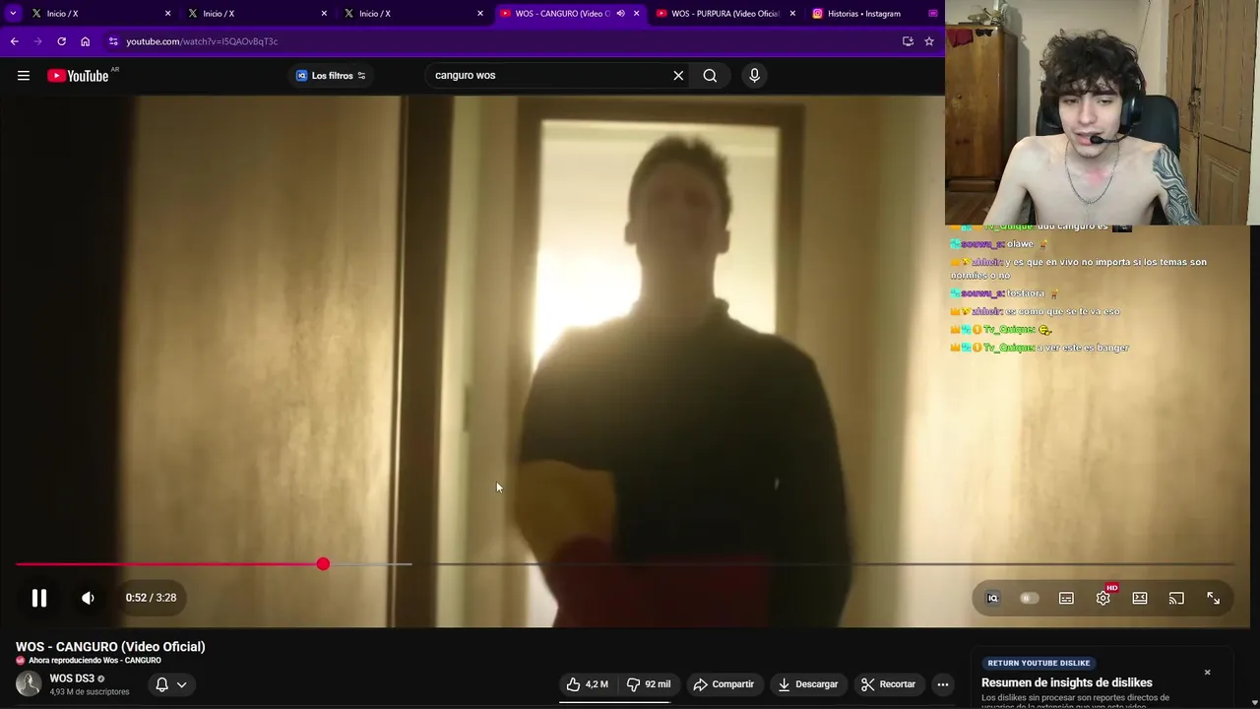1260x709 pixels.
Task: Cast video to a device
Action: click(x=1176, y=599)
